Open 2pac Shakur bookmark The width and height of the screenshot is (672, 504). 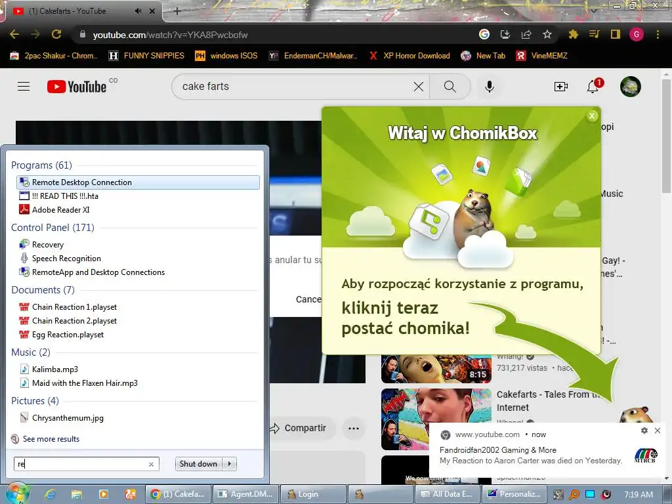pos(54,56)
